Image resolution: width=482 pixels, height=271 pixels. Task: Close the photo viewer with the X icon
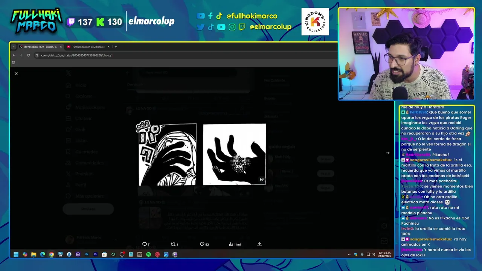(x=16, y=73)
